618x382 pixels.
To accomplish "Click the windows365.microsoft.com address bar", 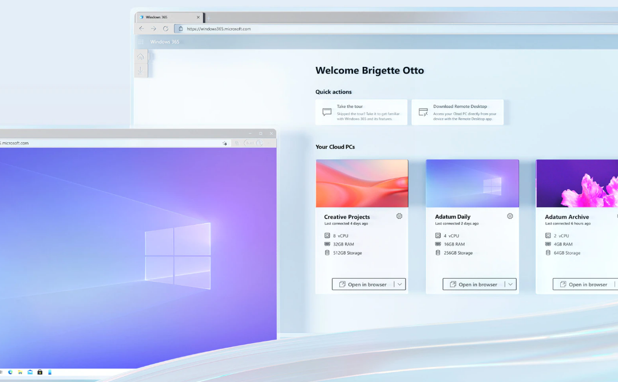I will coord(396,29).
